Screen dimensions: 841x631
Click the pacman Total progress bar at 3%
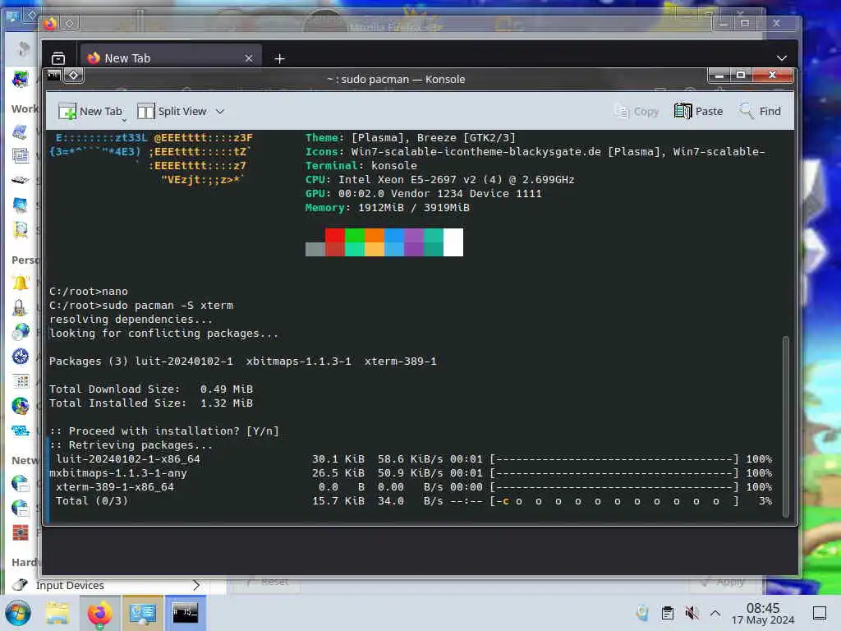click(x=614, y=501)
